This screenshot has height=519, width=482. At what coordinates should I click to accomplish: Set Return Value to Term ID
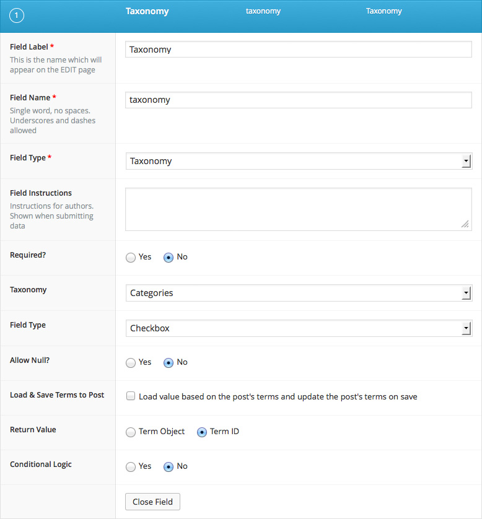point(202,432)
